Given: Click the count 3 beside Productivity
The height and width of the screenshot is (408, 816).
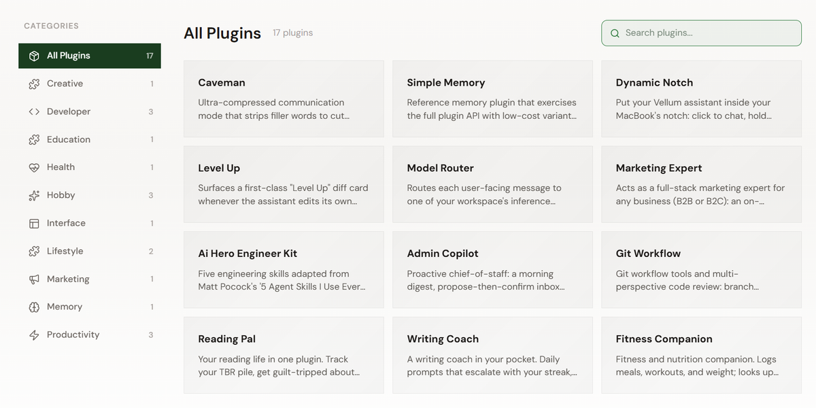Looking at the screenshot, I should point(151,335).
